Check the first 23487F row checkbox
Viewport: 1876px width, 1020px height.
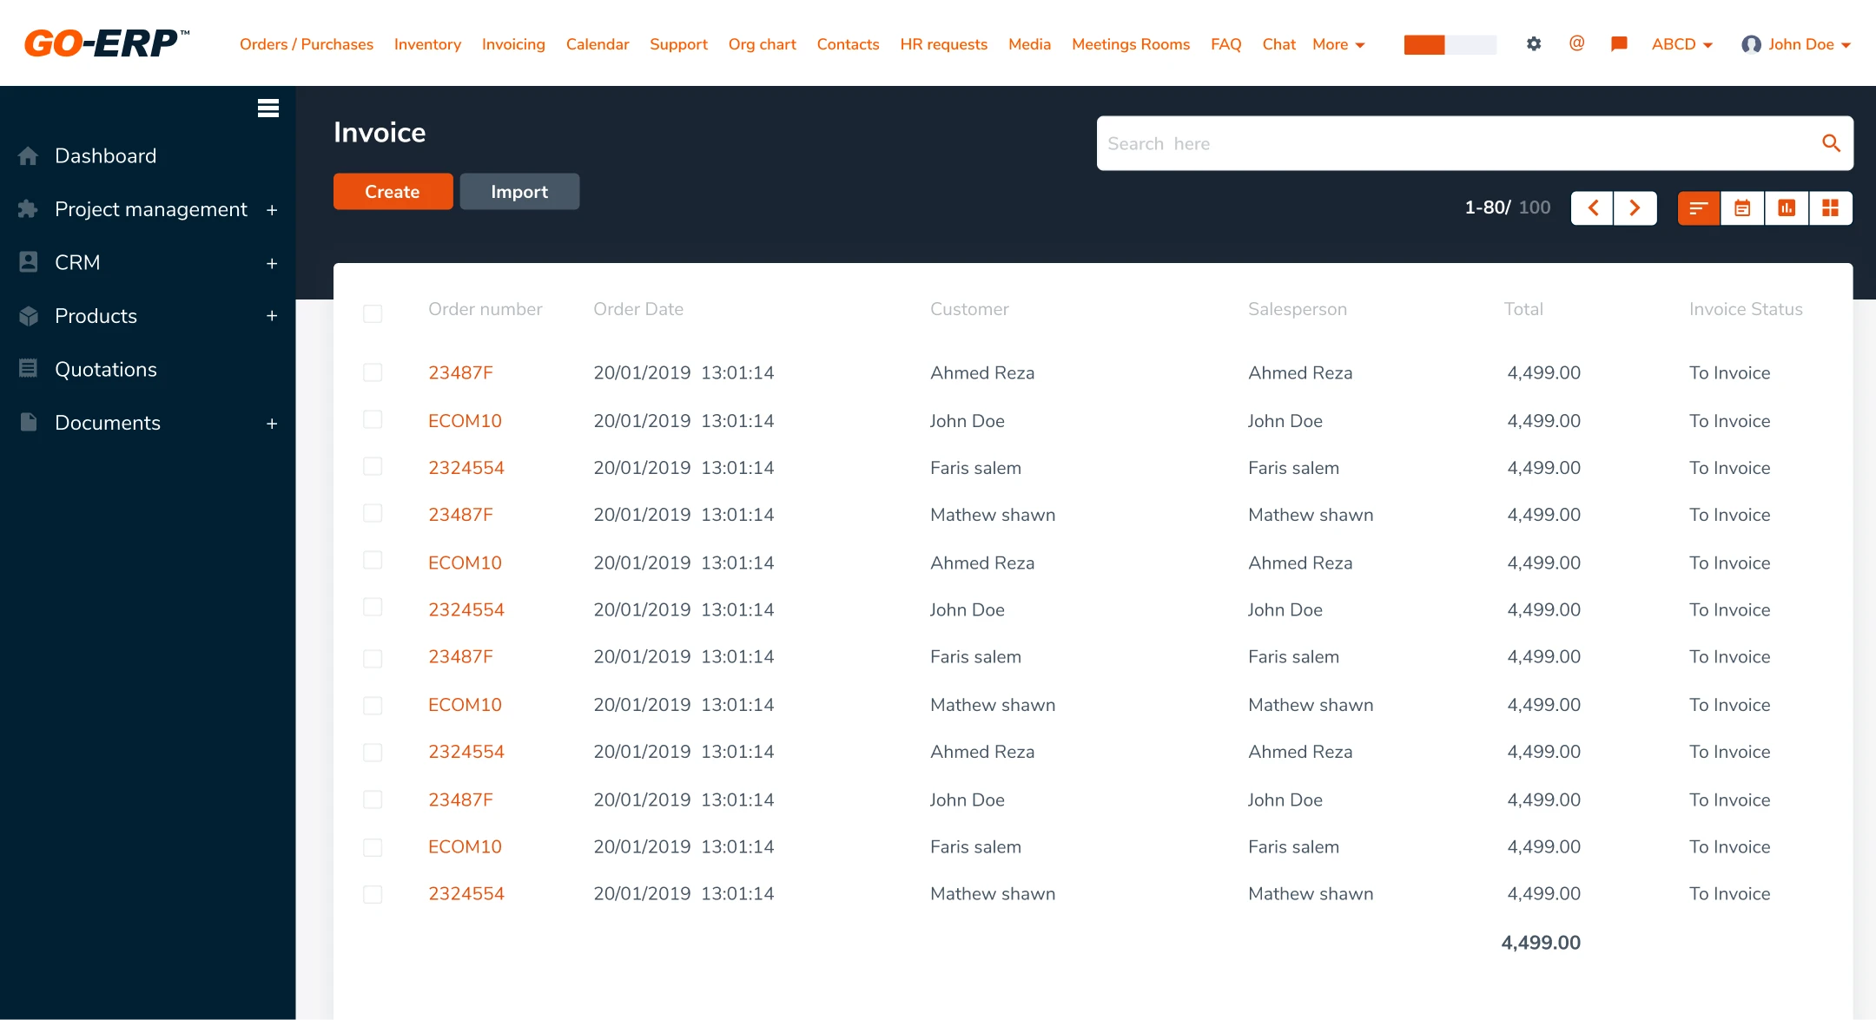click(x=373, y=372)
